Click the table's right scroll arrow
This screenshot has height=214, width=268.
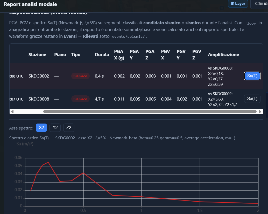tap(260, 112)
